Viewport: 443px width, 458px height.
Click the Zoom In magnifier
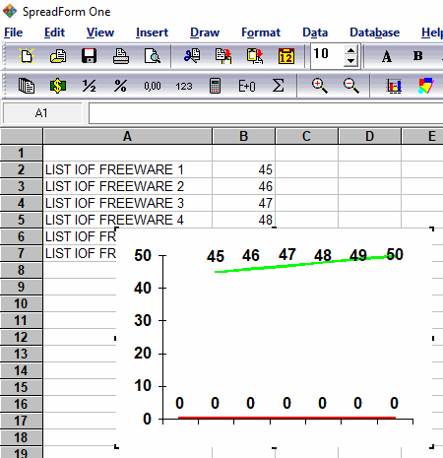coord(319,86)
